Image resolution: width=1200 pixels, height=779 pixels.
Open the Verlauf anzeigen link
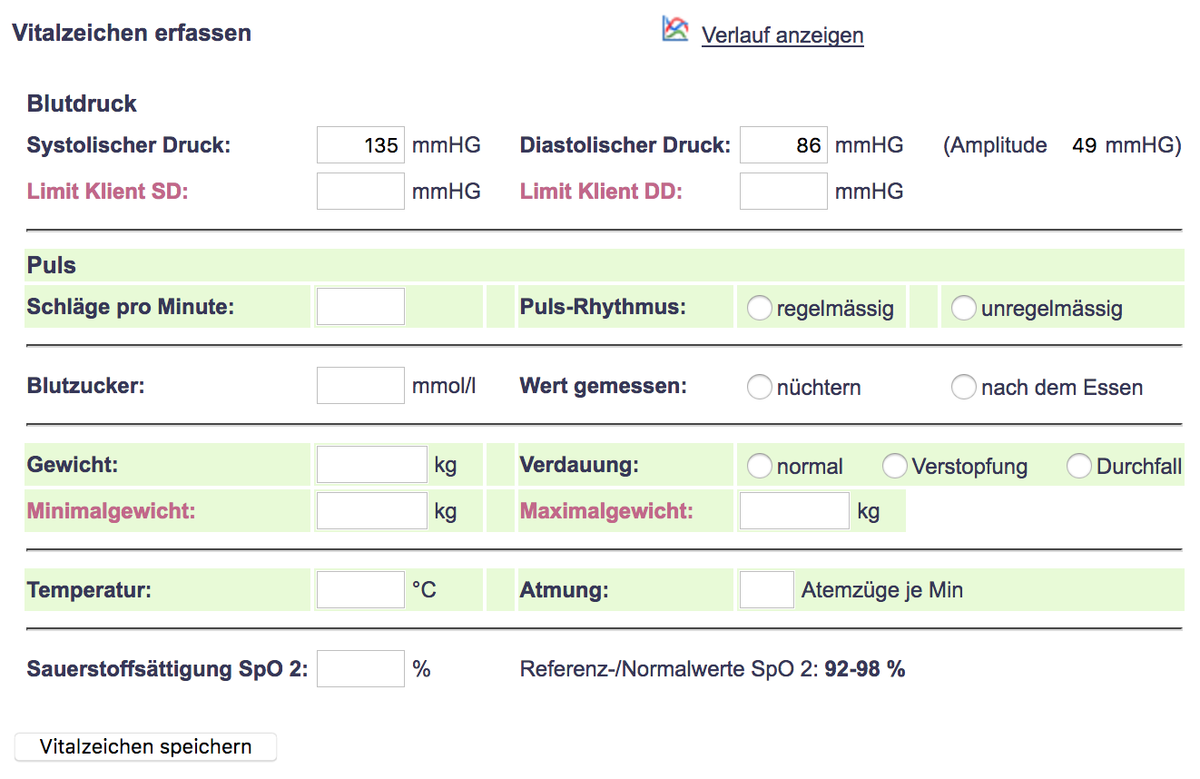(x=782, y=35)
